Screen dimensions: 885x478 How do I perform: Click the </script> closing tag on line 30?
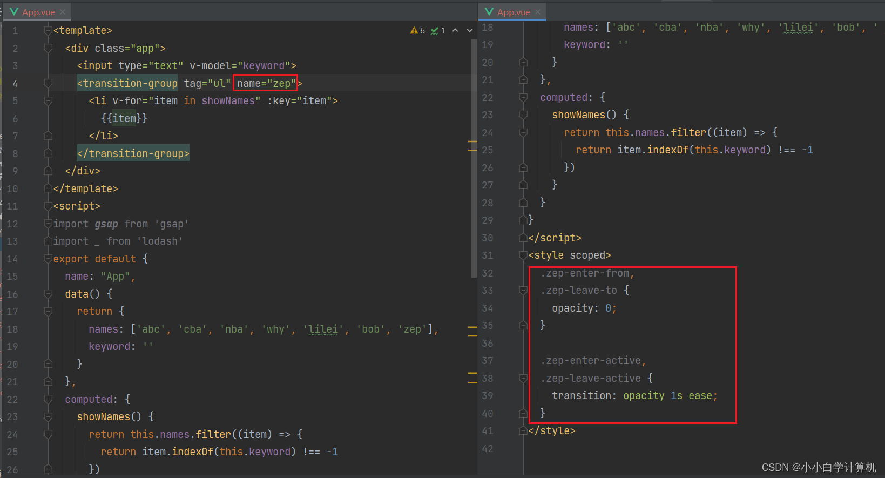click(x=555, y=238)
